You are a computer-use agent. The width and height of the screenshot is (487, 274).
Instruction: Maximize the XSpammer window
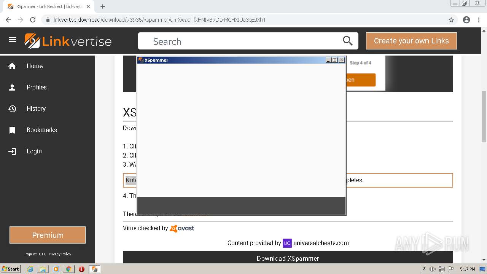[335, 60]
